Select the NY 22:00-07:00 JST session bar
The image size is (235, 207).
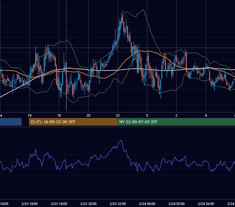coord(176,122)
